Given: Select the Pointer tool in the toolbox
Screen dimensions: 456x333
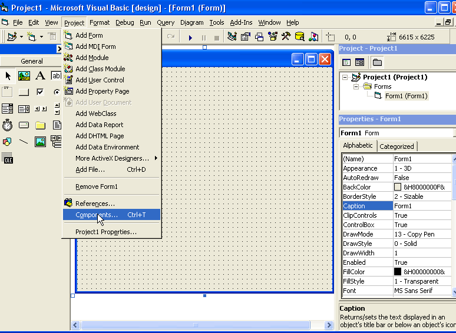Looking at the screenshot, I should tap(8, 76).
